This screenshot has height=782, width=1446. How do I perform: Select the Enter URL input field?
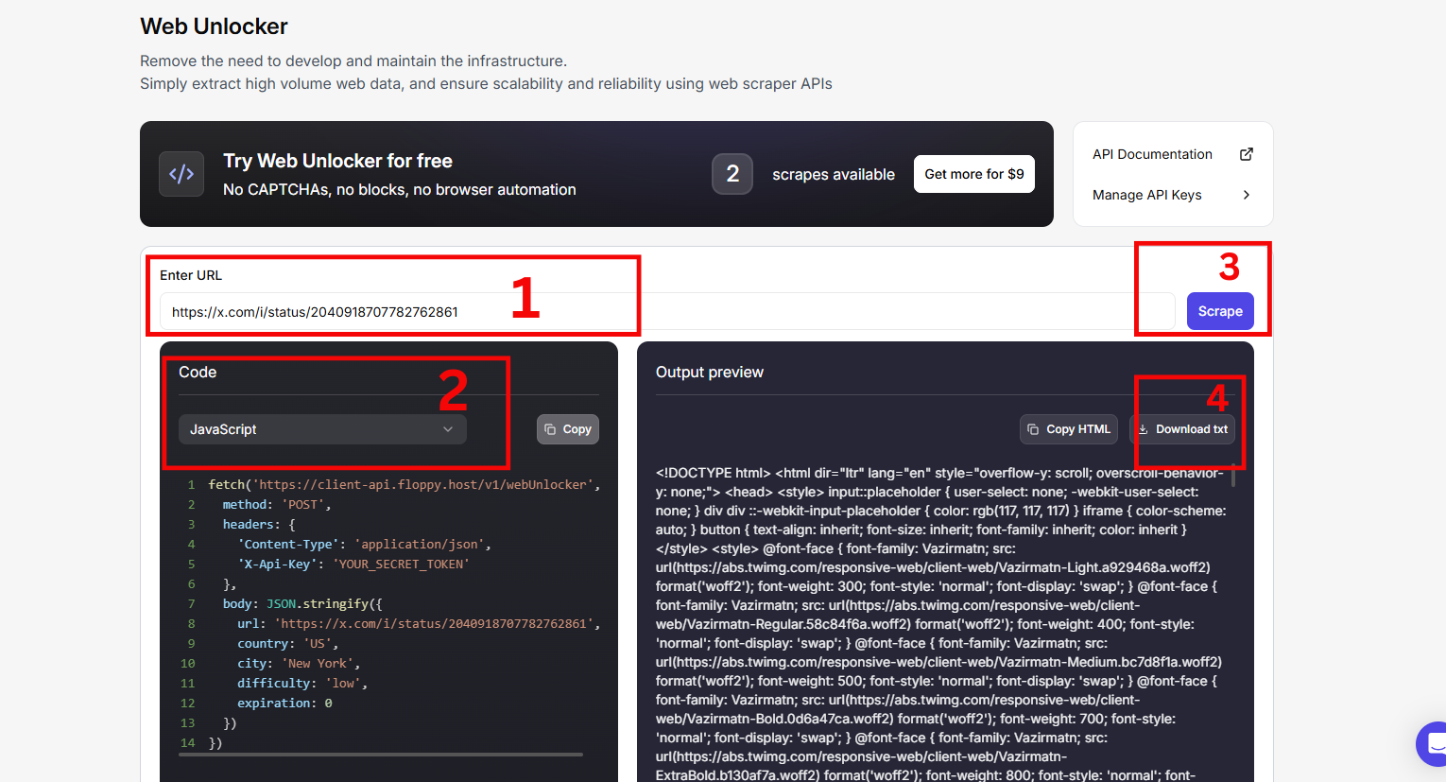coord(378,311)
